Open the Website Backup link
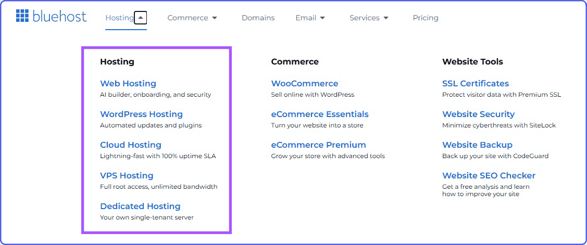The height and width of the screenshot is (245, 587). tap(477, 145)
